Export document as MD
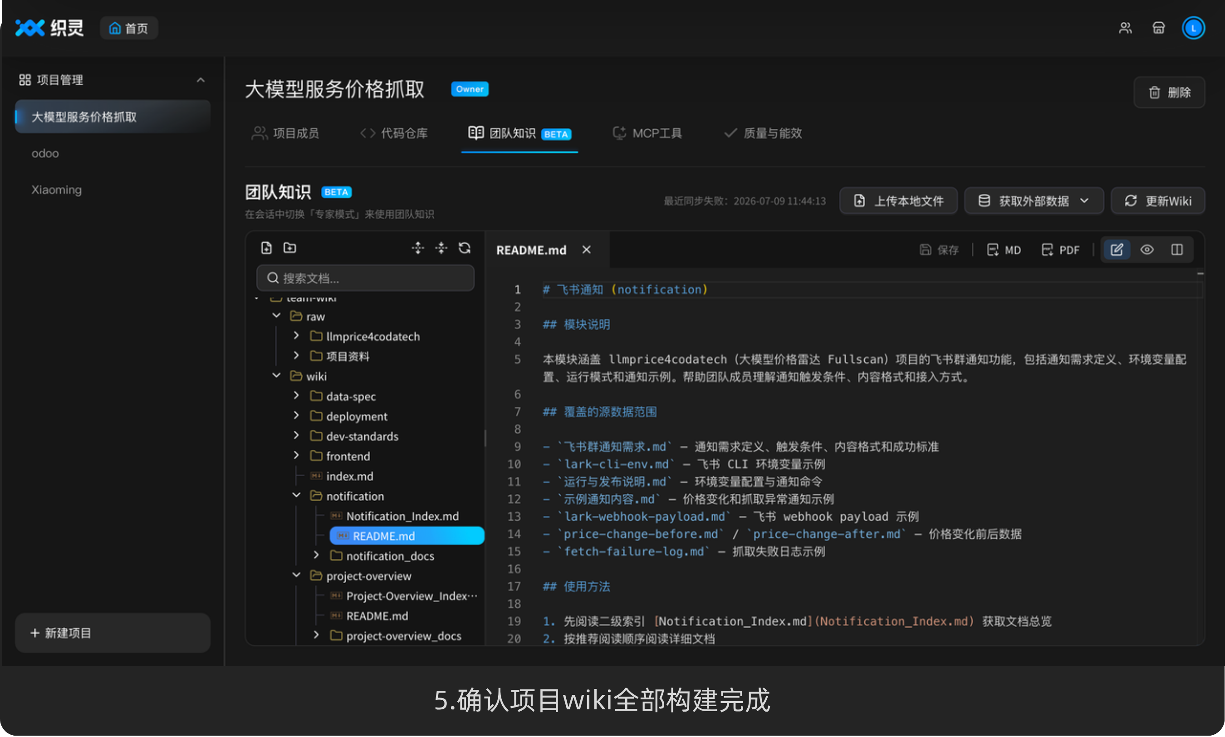 1004,250
